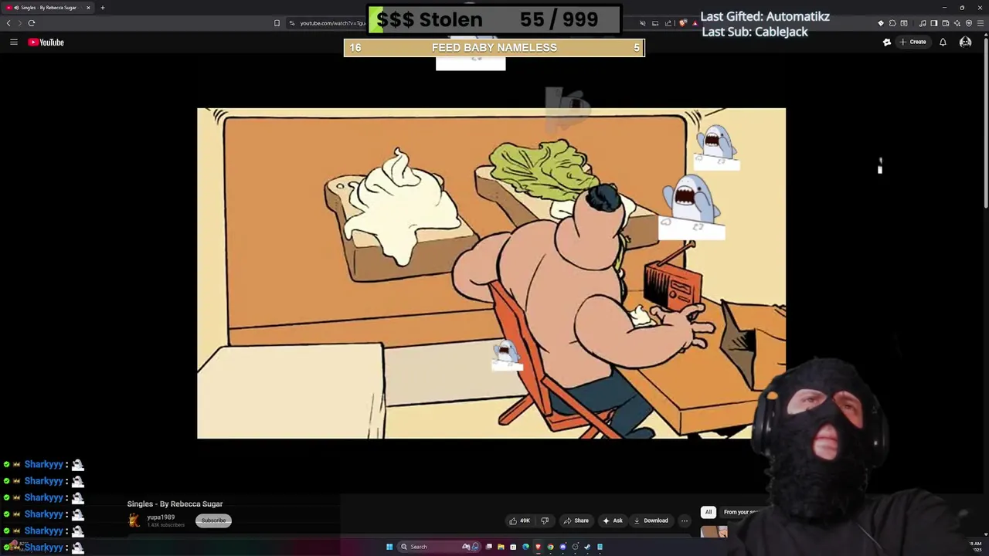Open the YouTube account avatar menu

click(x=965, y=42)
